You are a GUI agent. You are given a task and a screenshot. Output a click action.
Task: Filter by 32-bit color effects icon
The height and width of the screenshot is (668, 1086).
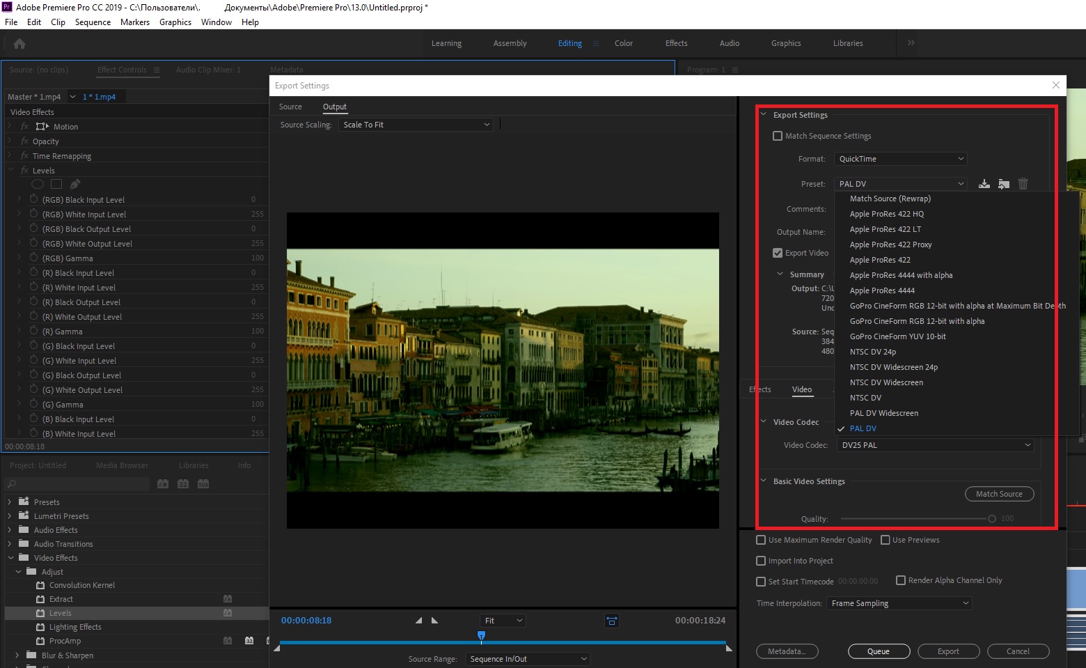(183, 484)
